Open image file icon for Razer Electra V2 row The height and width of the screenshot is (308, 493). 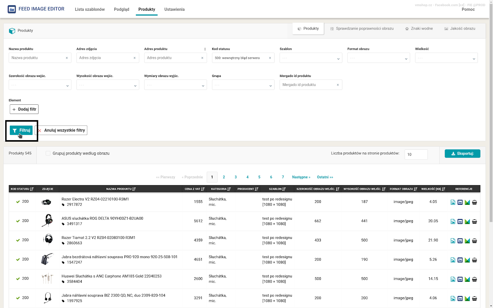[x=453, y=202]
